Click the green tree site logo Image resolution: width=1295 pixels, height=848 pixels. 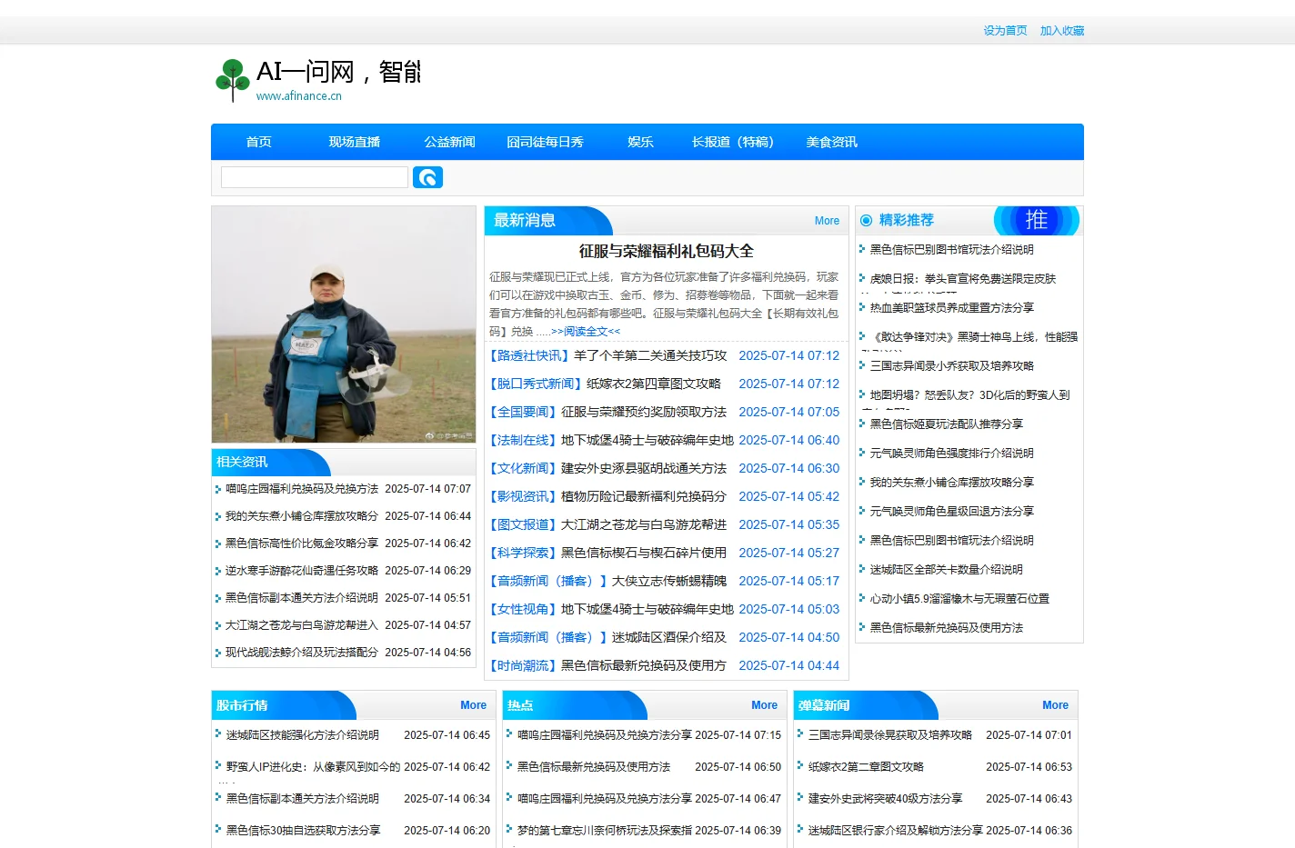(x=233, y=80)
